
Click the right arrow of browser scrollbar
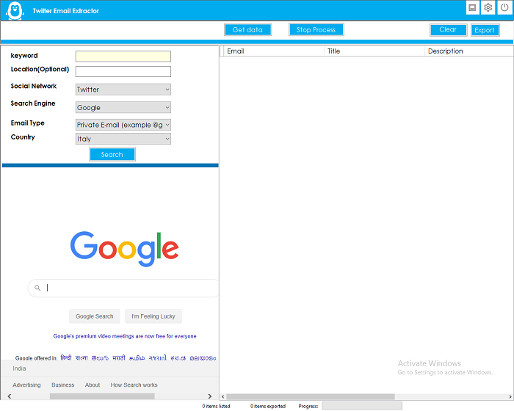tap(210, 396)
